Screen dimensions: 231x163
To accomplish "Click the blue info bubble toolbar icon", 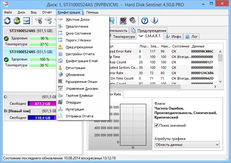I will pos(154,21).
